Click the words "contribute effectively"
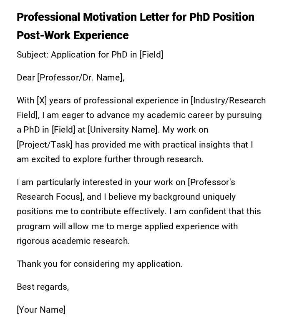292x336 pixels. pyautogui.click(x=124, y=211)
